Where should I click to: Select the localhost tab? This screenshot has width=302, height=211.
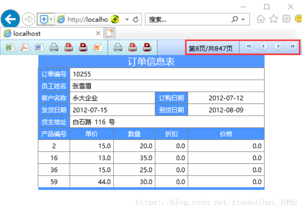pos(52,34)
